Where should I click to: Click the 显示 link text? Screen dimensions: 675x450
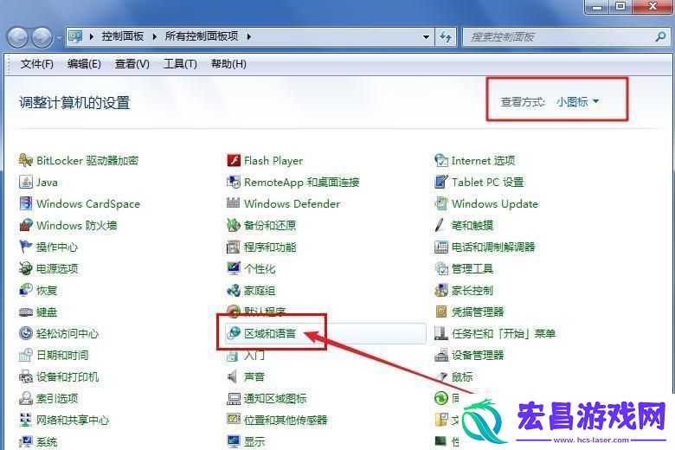254,442
